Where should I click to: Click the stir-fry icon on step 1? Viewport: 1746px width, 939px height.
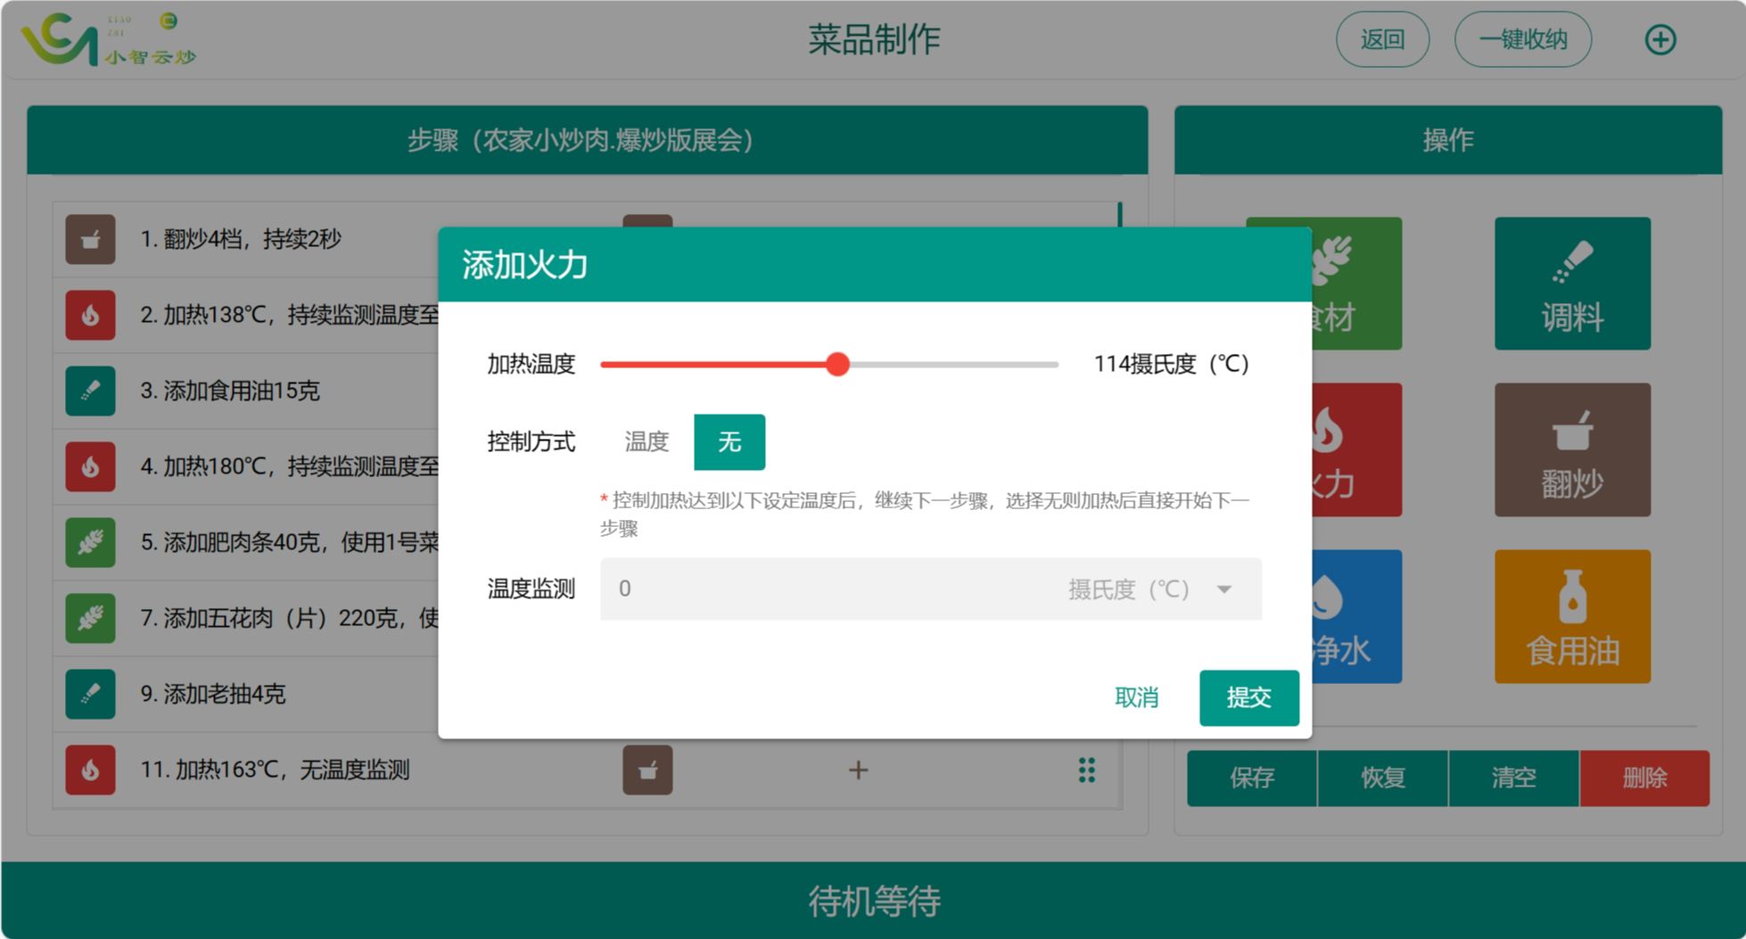(90, 239)
